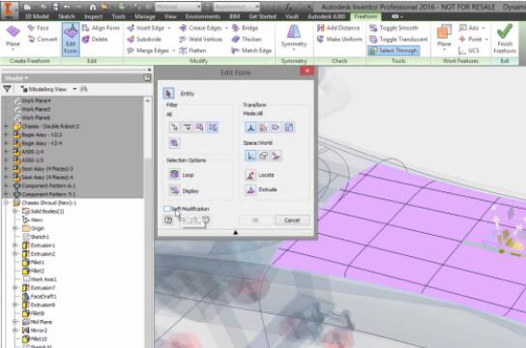Screen dimensions: 526x348
Task: Select the Subdivide tool
Action: click(x=144, y=40)
